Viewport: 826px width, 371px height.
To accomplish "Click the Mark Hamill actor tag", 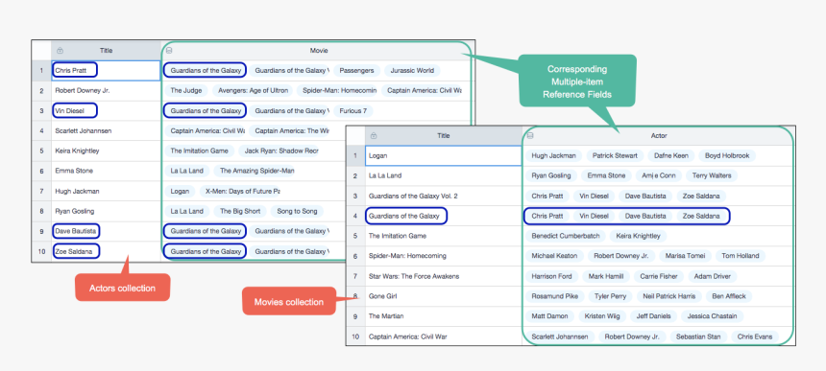I will [606, 276].
